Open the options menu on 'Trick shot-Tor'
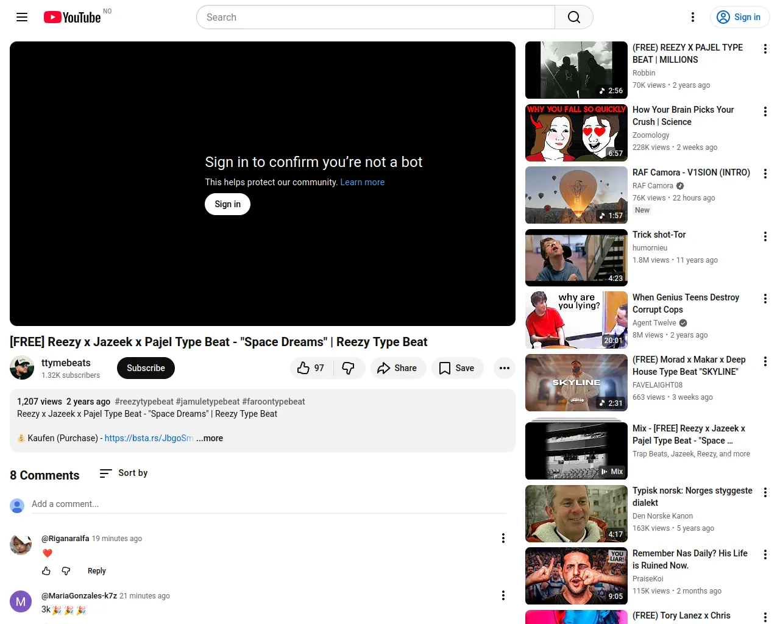The image size is (780, 624). [x=765, y=236]
